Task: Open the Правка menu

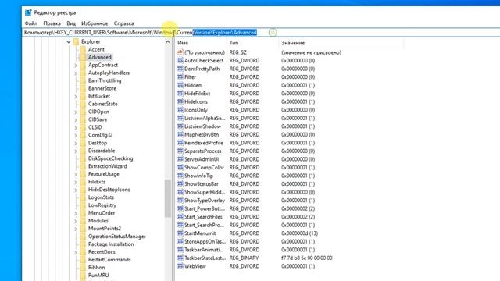Action: [52, 23]
